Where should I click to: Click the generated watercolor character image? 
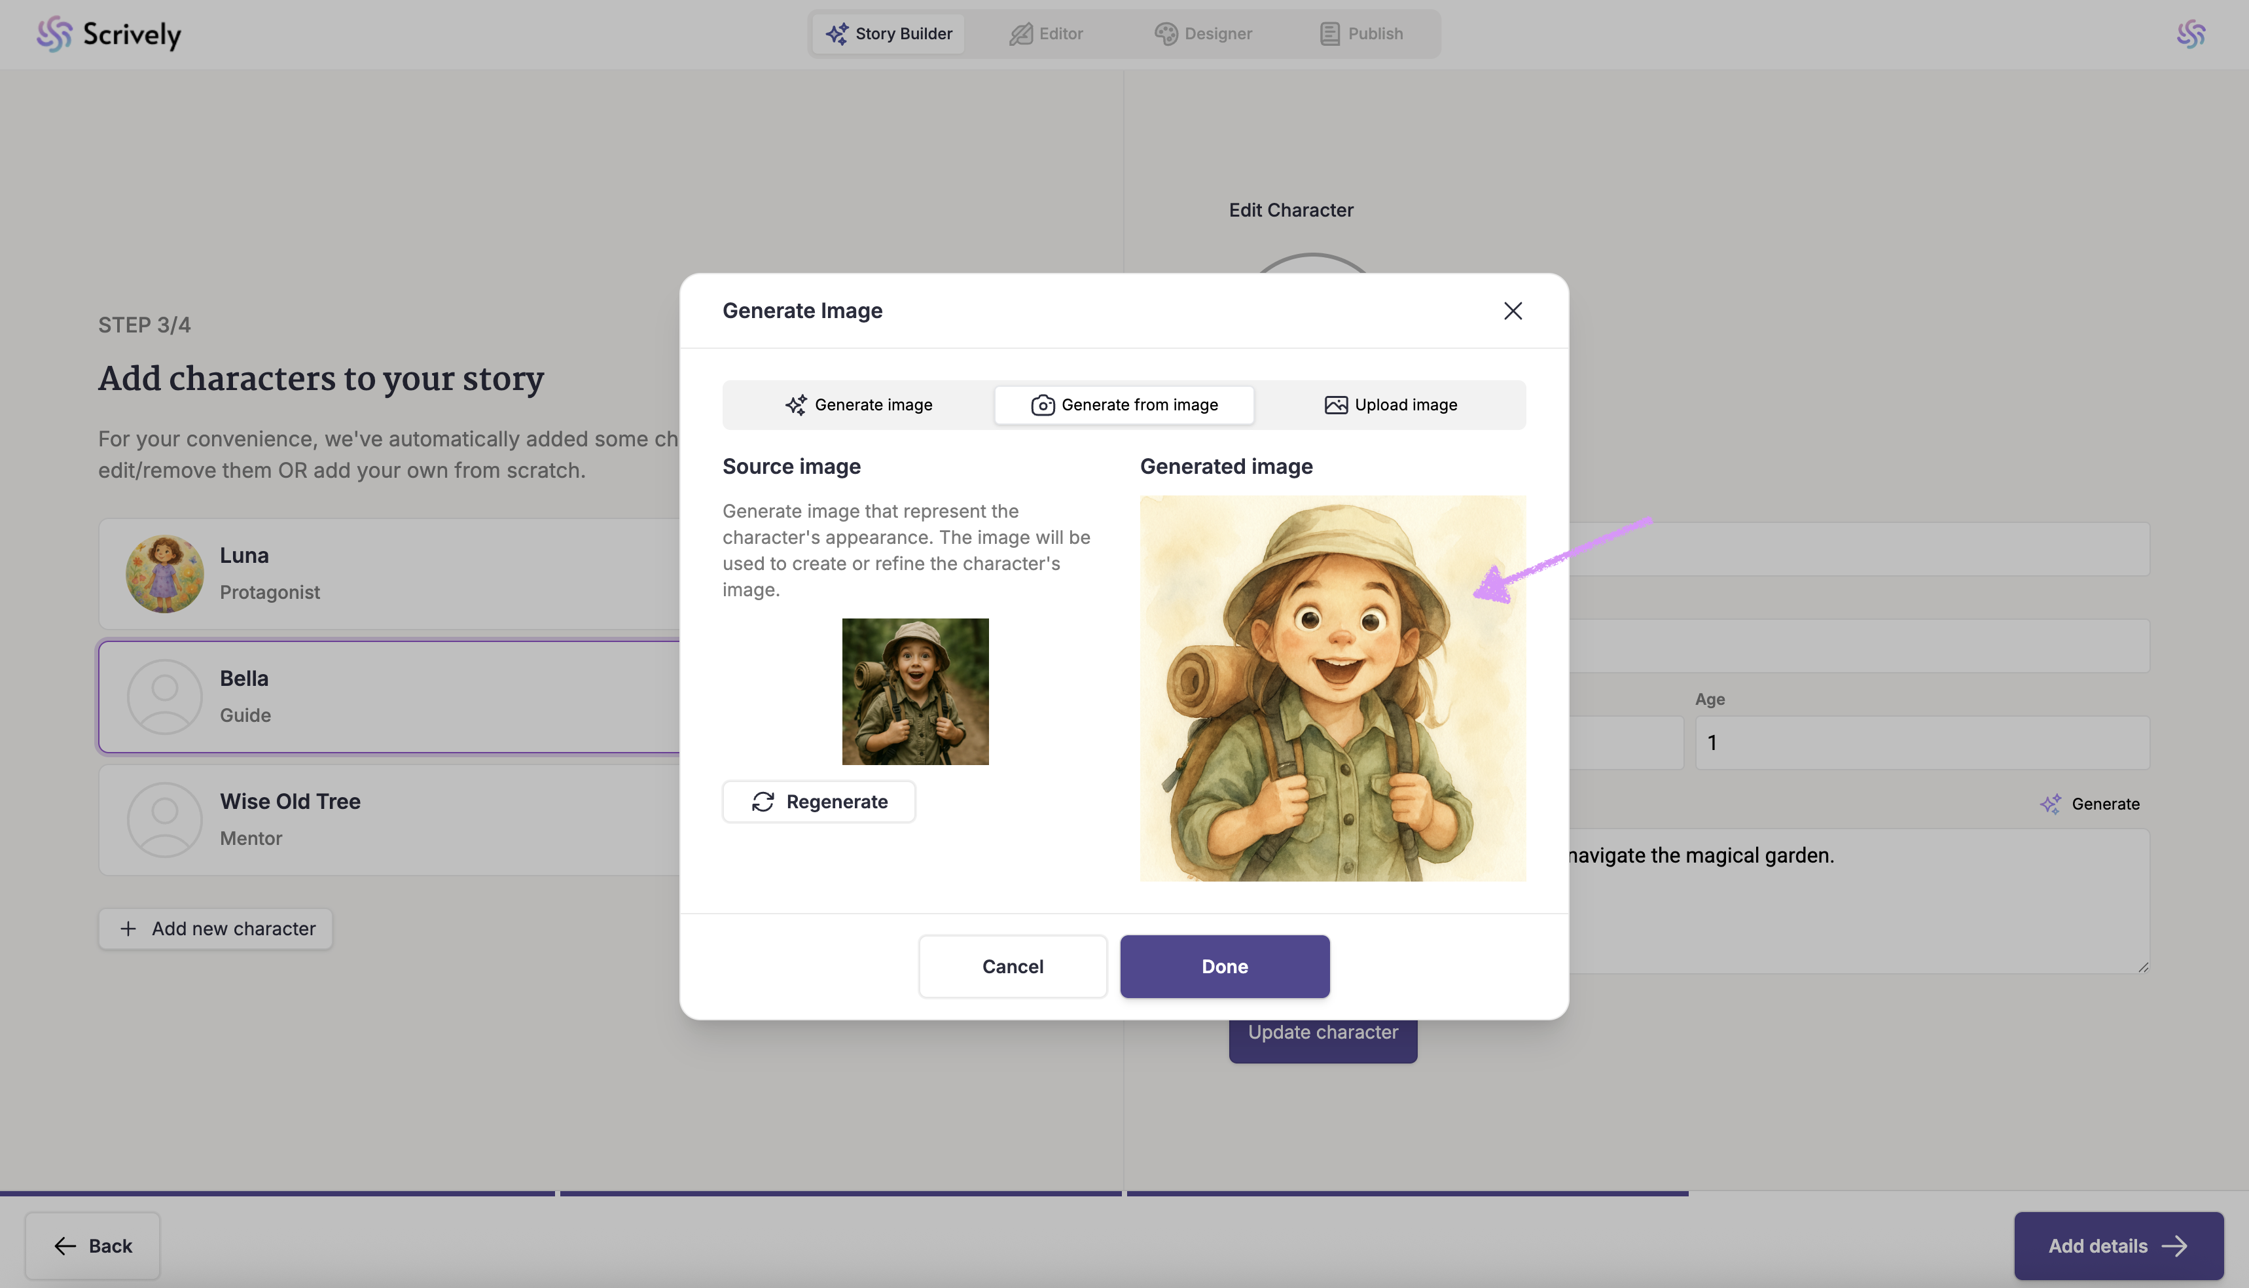pos(1331,687)
